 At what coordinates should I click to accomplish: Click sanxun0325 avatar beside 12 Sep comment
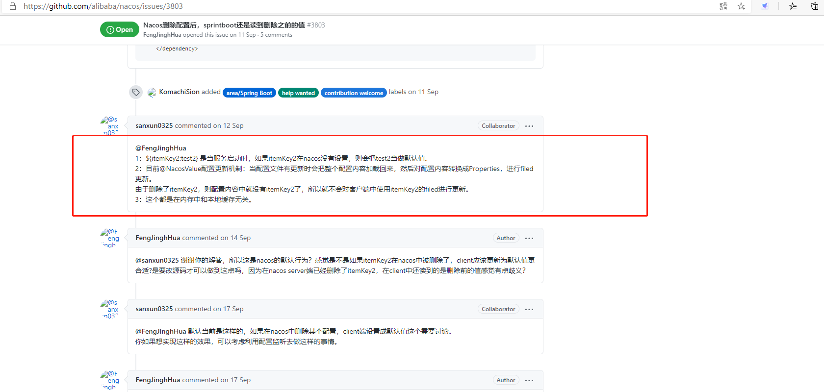(110, 125)
